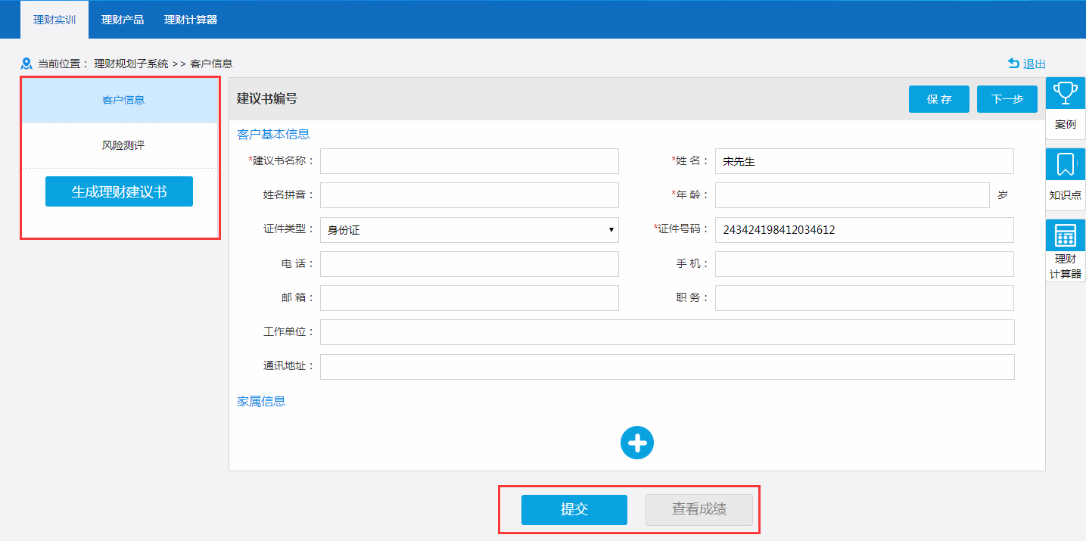Click the 查看成绩 button

point(699,509)
